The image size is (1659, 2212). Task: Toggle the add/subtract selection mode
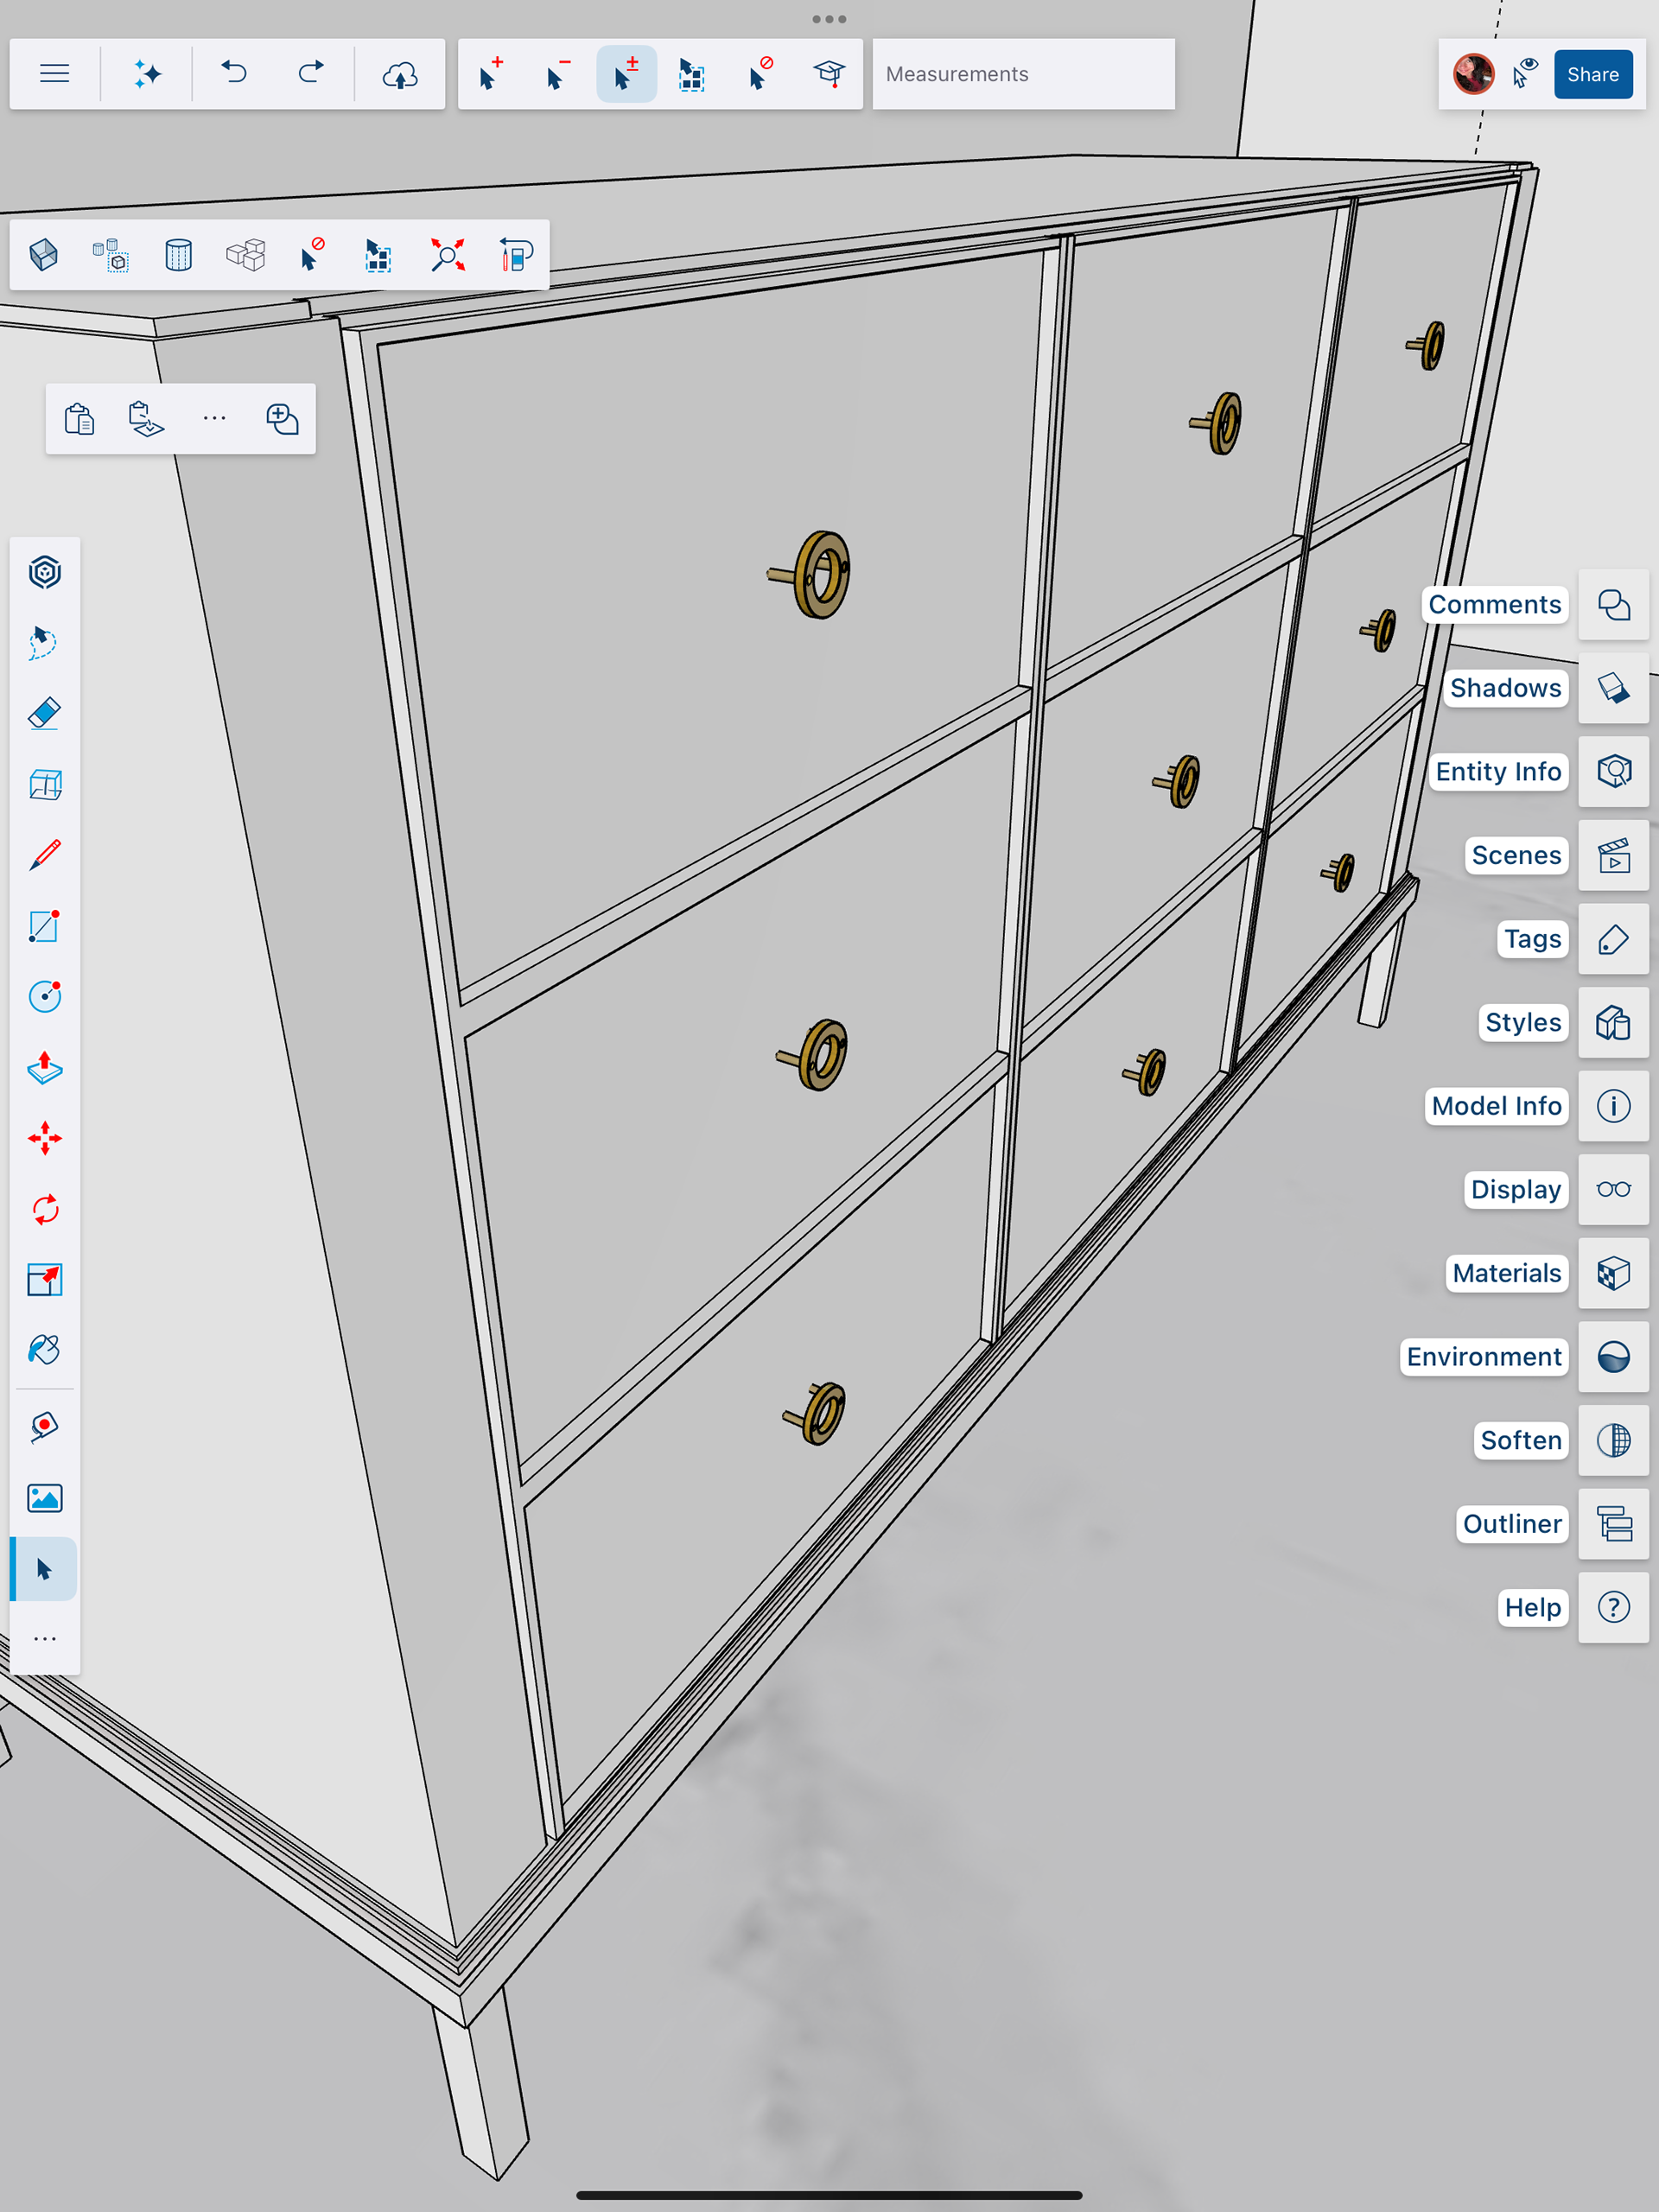tap(626, 74)
